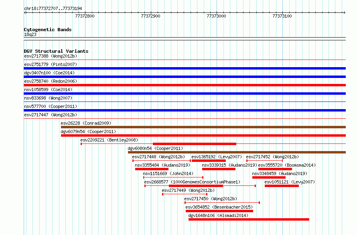The height and width of the screenshot is (235, 357).
Task: Select nsv3355484 (Audano2019) label
Action: (x=162, y=165)
